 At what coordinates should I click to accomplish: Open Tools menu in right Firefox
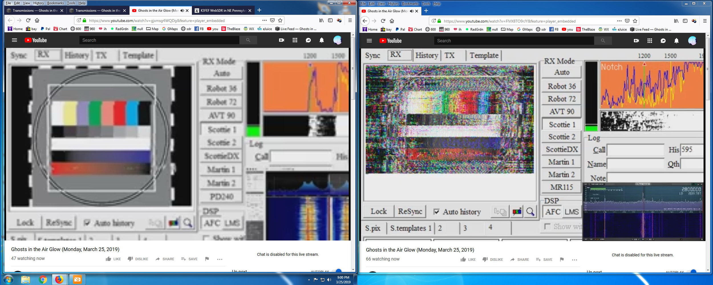426,3
